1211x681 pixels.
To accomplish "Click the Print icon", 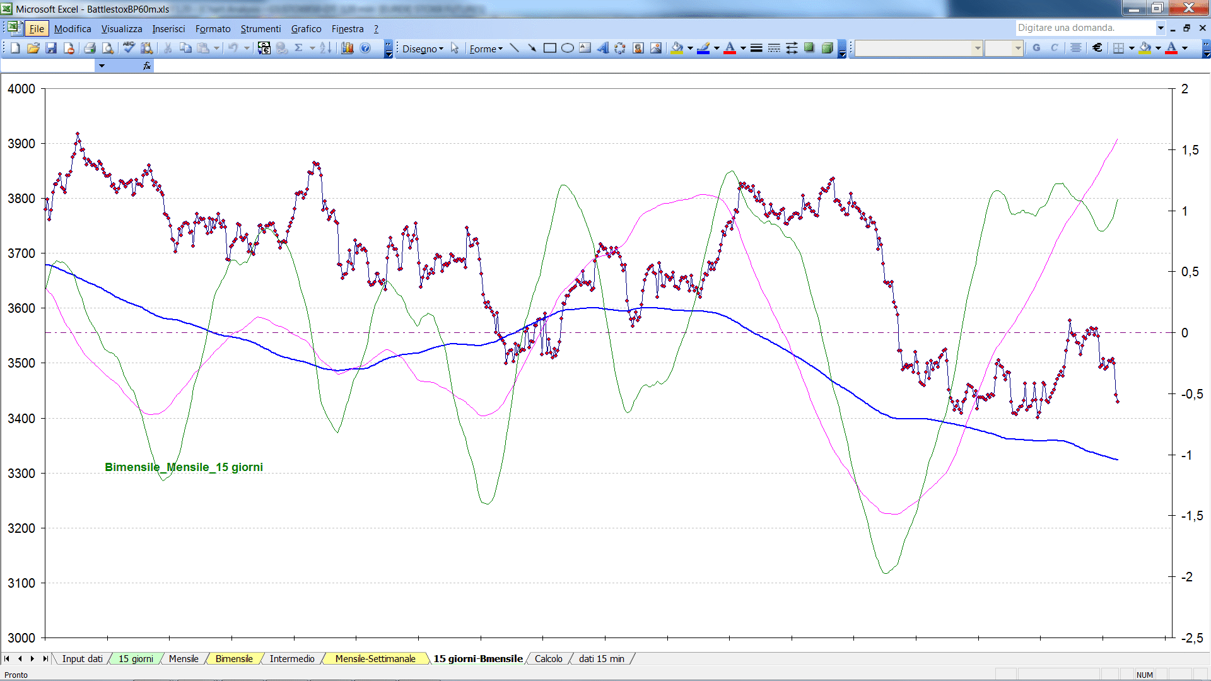I will point(90,48).
